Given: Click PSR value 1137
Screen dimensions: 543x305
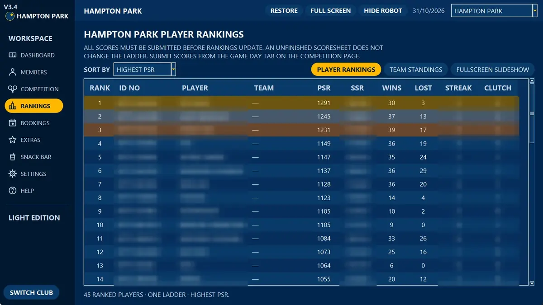Looking at the screenshot, I should tap(324, 171).
